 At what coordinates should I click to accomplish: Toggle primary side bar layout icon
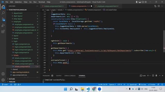[x=137, y=2]
